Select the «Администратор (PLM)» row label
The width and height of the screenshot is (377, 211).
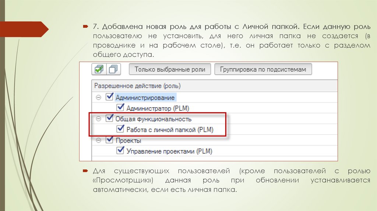tap(158, 108)
